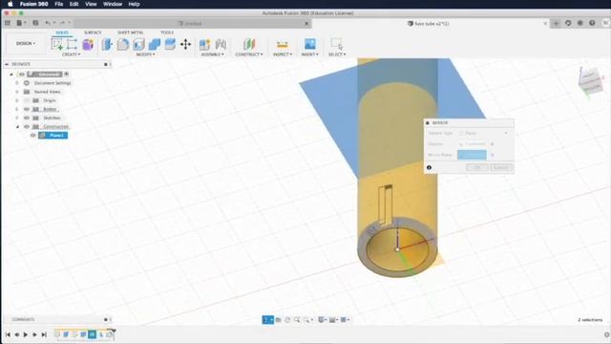Image resolution: width=611 pixels, height=344 pixels.
Task: Open the File menu in menu bar
Action: point(59,4)
